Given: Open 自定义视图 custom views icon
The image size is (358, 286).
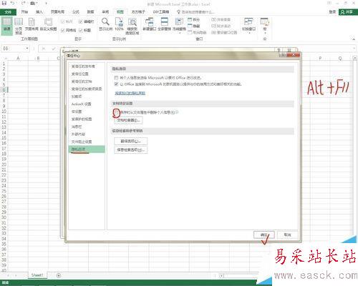Looking at the screenshot, I should [x=48, y=22].
